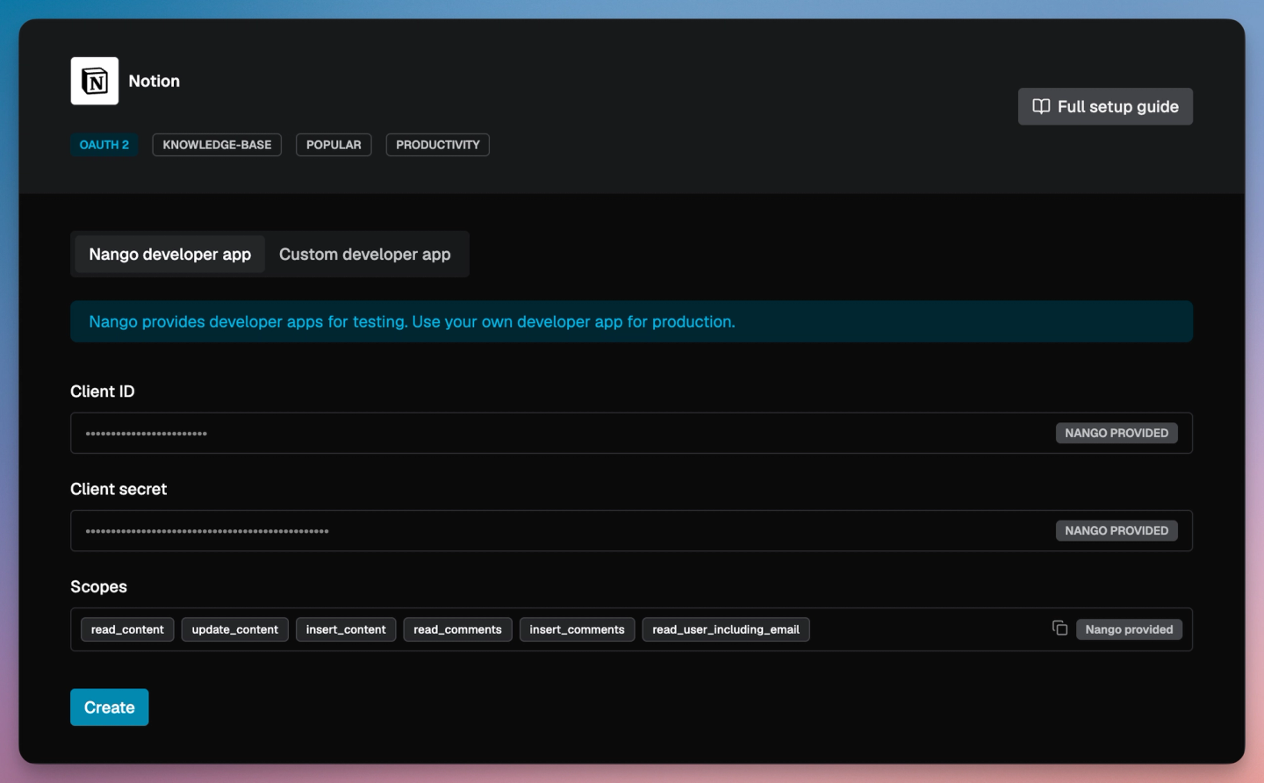Click the insert_content scope chip

tap(346, 629)
